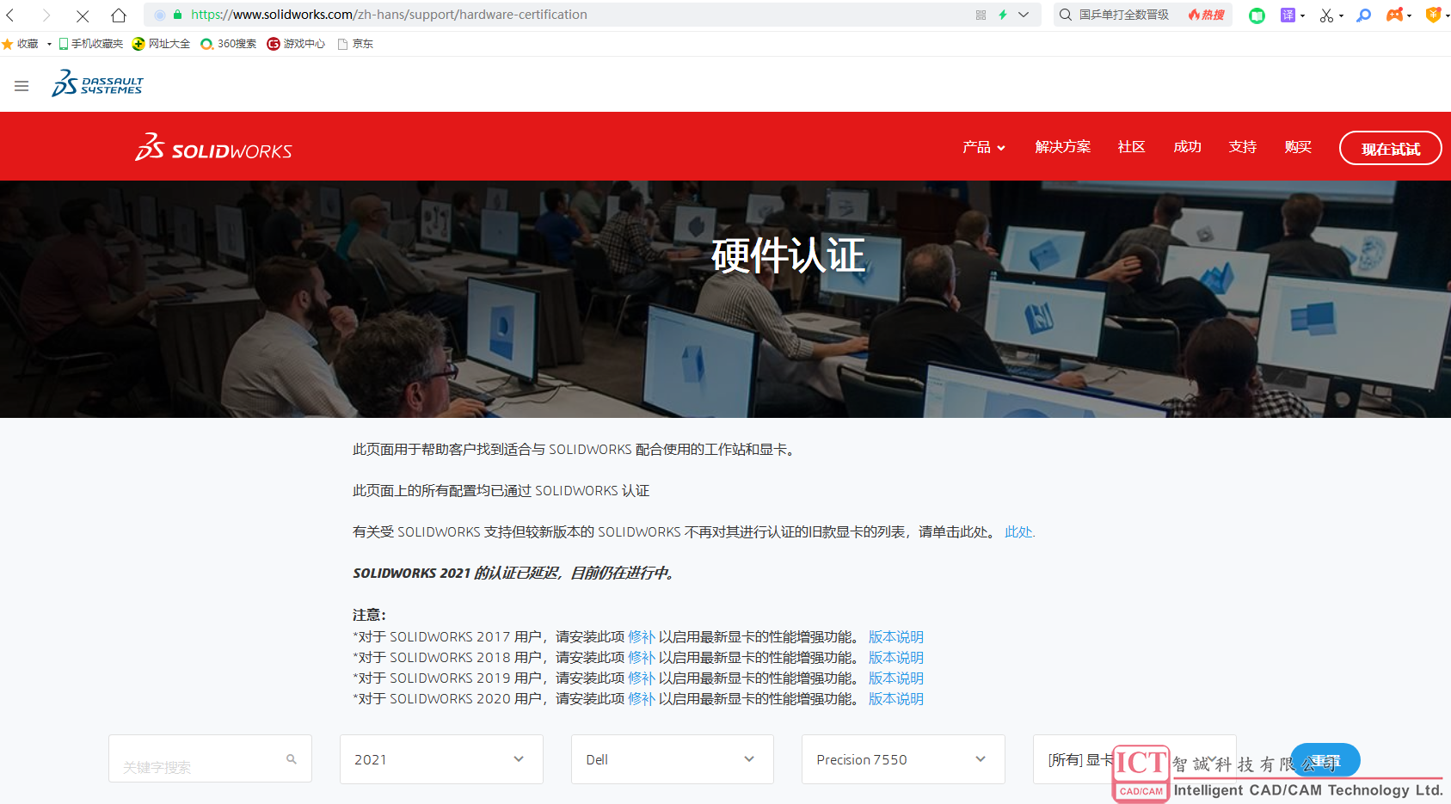
Task: Click the 关键字搜索 input field
Action: click(210, 759)
